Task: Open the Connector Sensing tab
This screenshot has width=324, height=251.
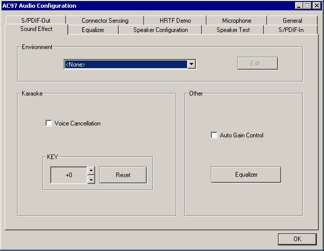Action: (x=105, y=21)
